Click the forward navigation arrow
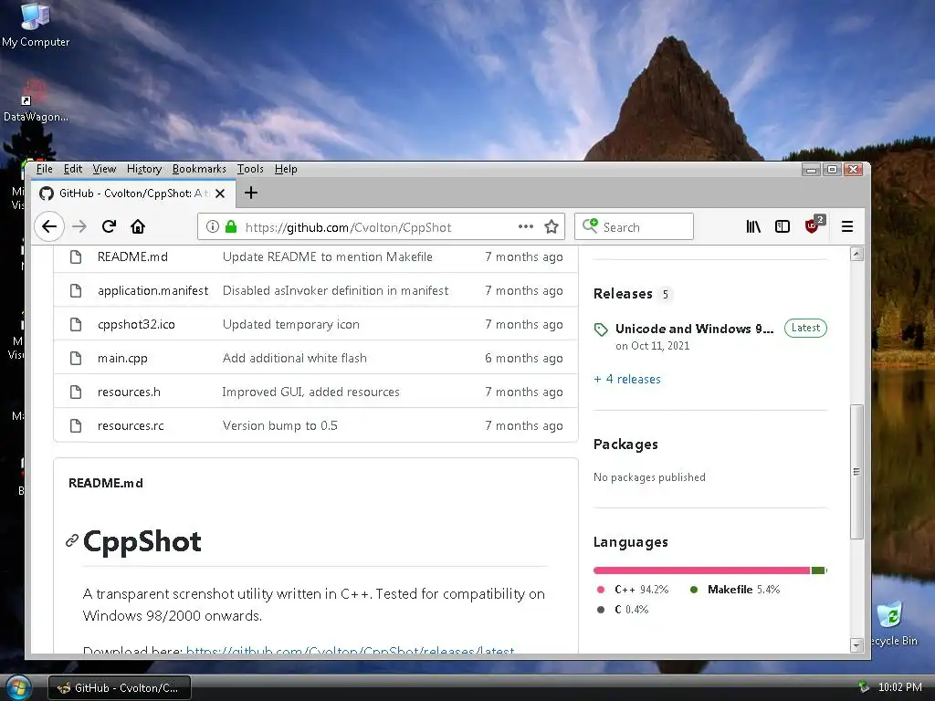The image size is (935, 701). [x=79, y=226]
